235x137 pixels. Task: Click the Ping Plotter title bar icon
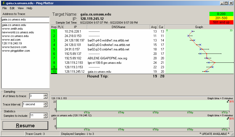click(3, 3)
